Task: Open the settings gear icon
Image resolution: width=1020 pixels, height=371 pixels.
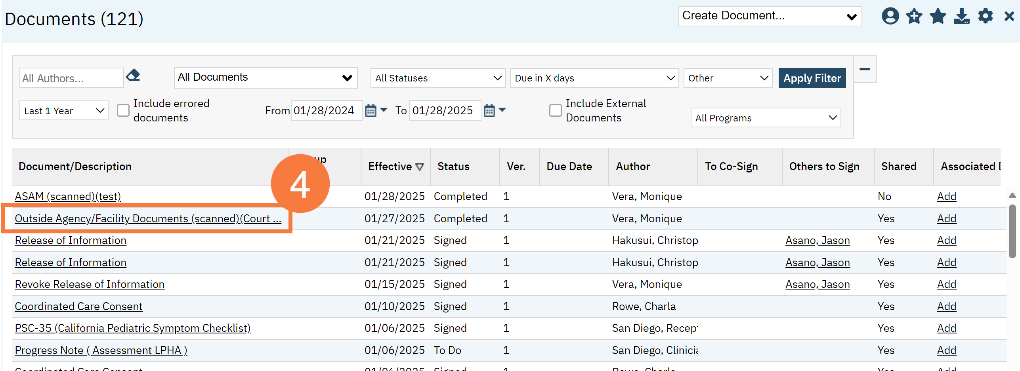Action: click(985, 17)
